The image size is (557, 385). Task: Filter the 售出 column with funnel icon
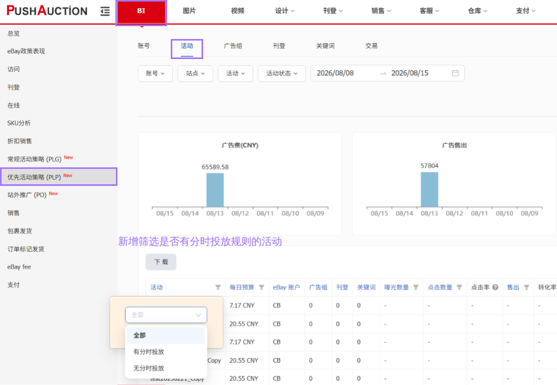526,287
